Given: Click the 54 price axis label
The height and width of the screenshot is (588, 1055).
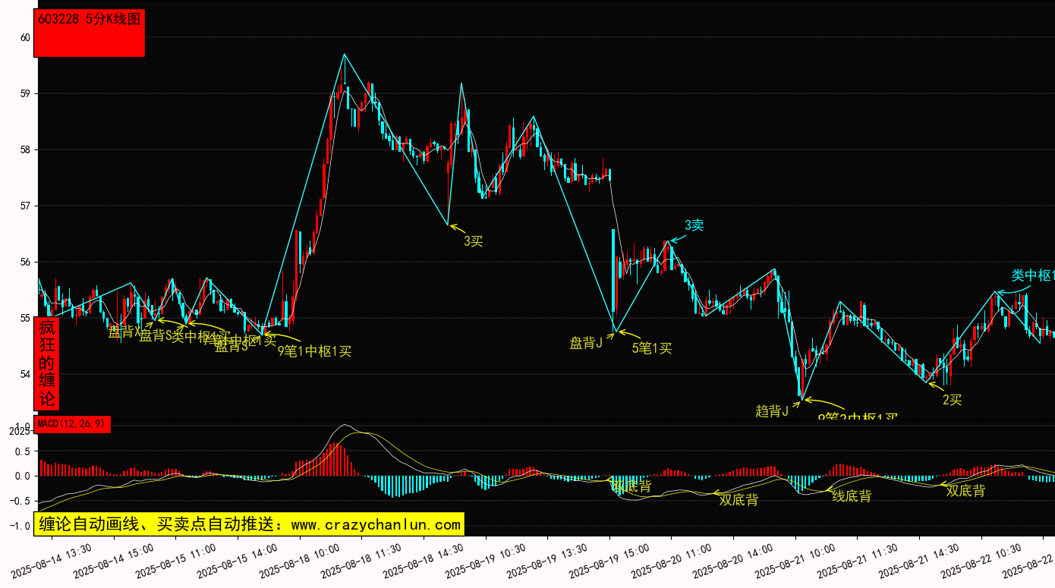Looking at the screenshot, I should pos(25,374).
